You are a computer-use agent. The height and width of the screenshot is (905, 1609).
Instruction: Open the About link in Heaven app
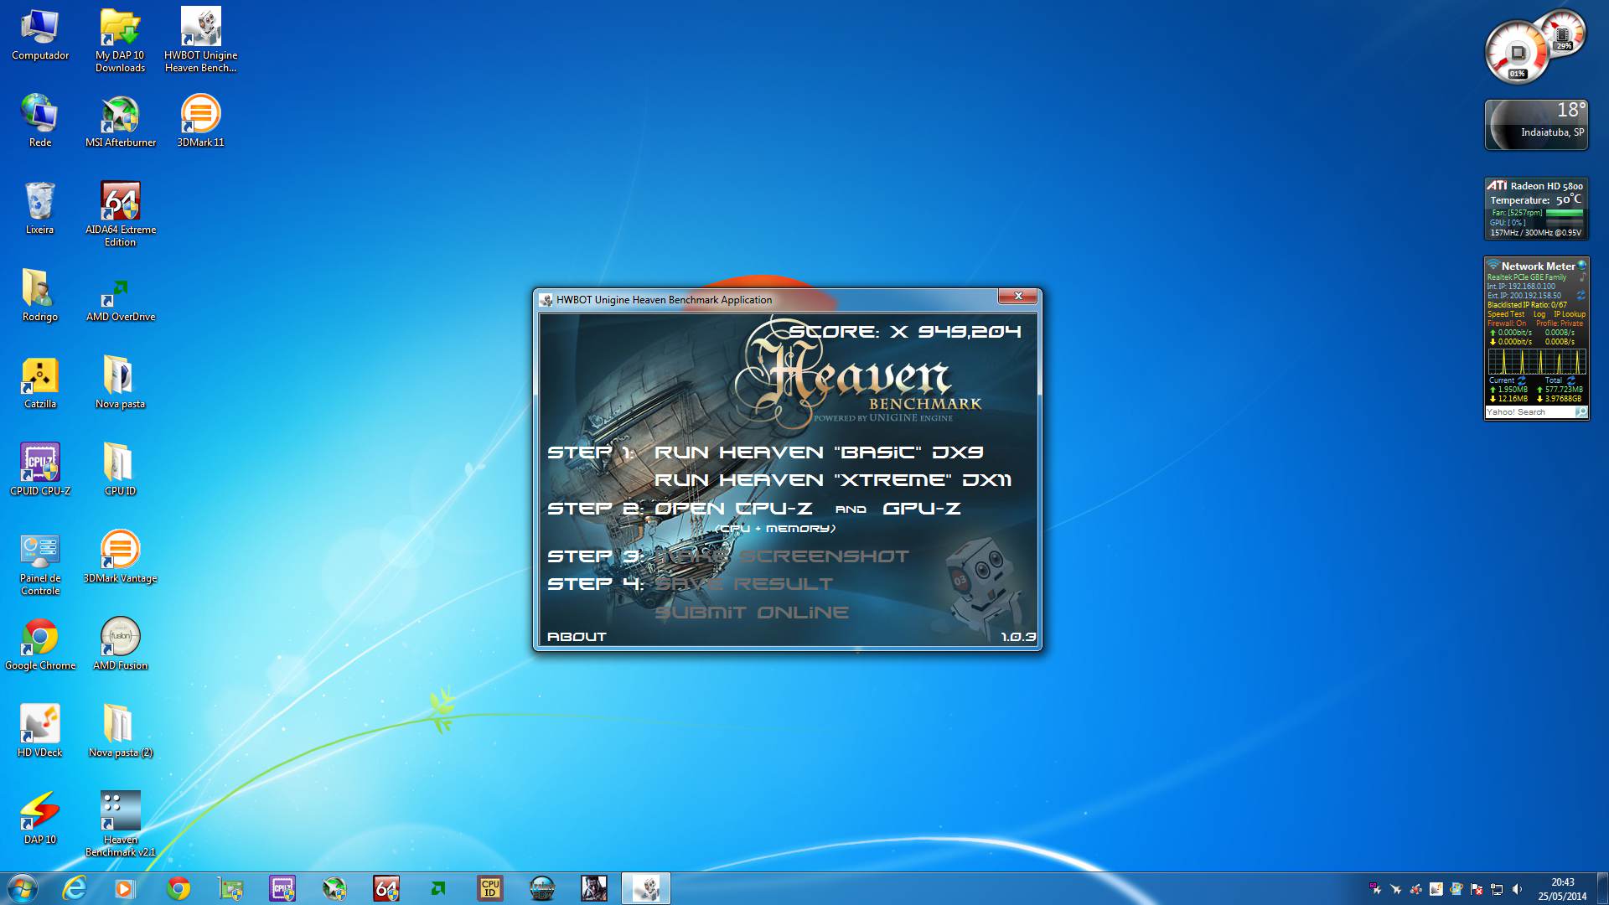[x=577, y=637]
